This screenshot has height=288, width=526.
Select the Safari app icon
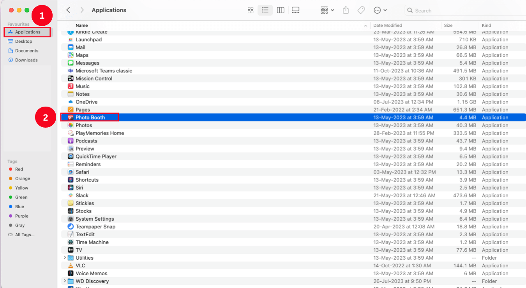pos(71,172)
